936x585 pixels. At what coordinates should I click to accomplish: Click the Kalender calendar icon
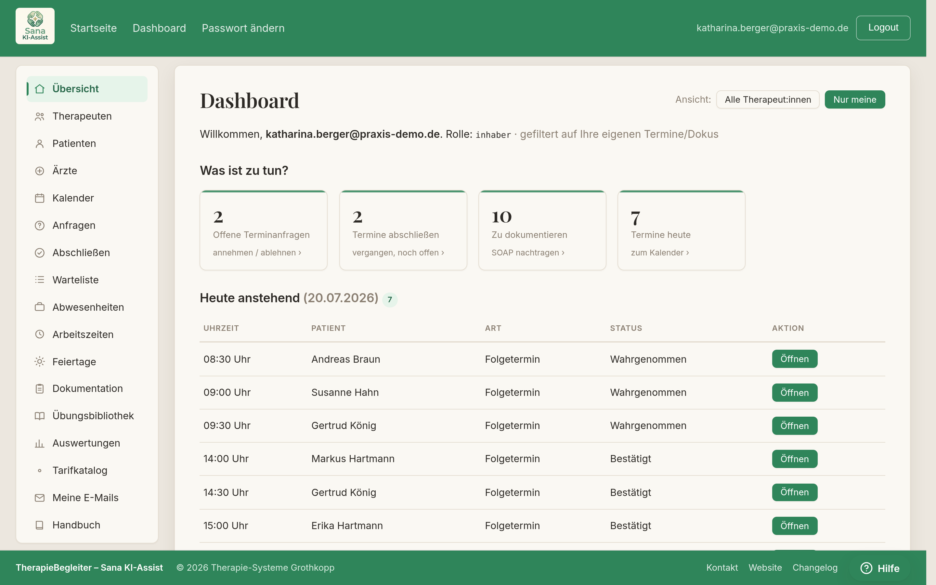click(39, 198)
